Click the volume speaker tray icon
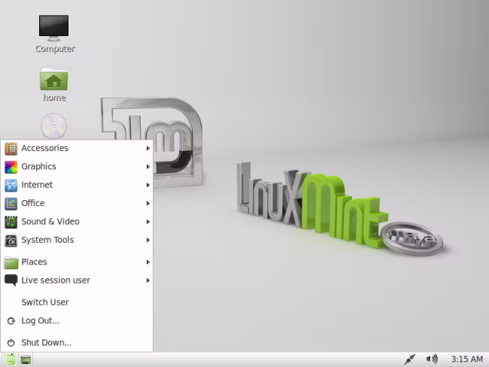489x367 pixels. [432, 359]
